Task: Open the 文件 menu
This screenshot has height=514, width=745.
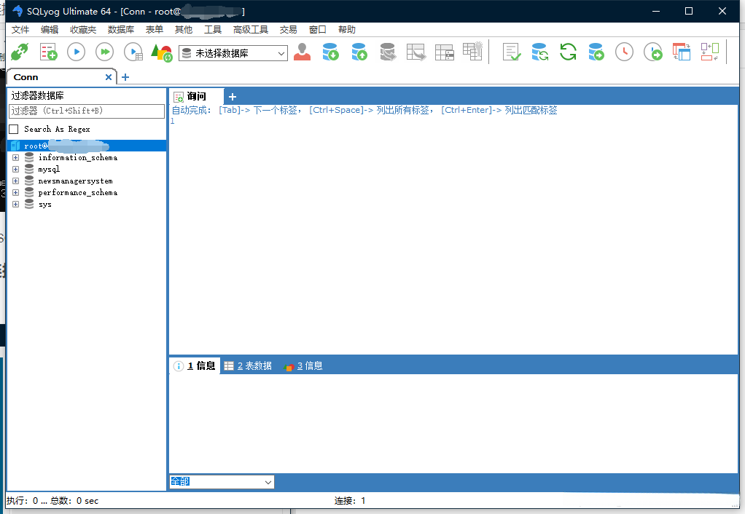Action: [x=20, y=29]
